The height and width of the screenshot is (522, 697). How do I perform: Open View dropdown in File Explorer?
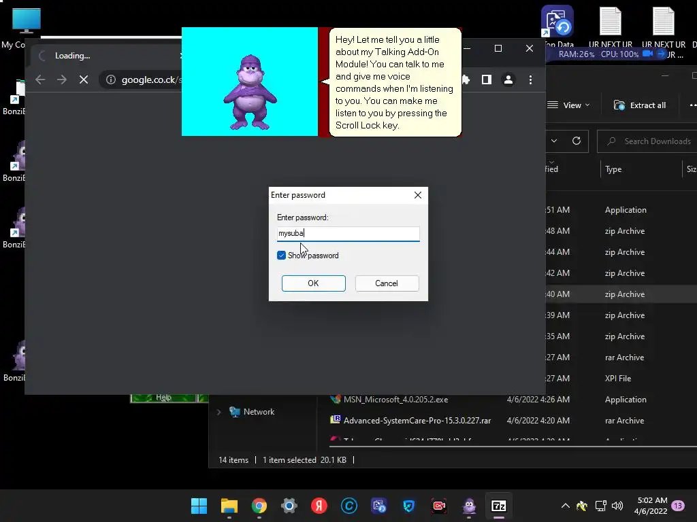568,105
